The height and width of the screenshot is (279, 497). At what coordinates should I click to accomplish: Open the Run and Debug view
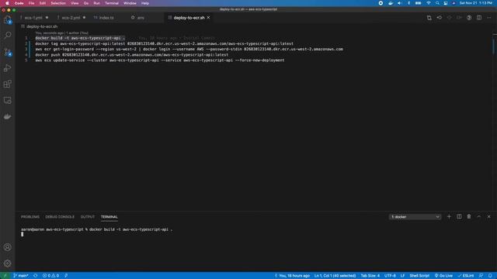7,68
